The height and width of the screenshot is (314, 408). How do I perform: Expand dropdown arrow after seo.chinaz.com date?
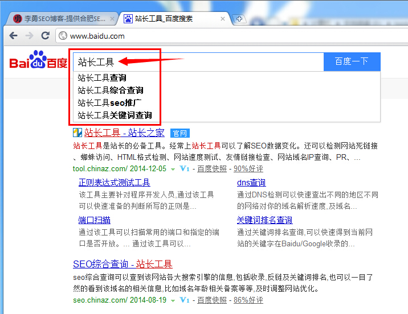tap(173, 301)
